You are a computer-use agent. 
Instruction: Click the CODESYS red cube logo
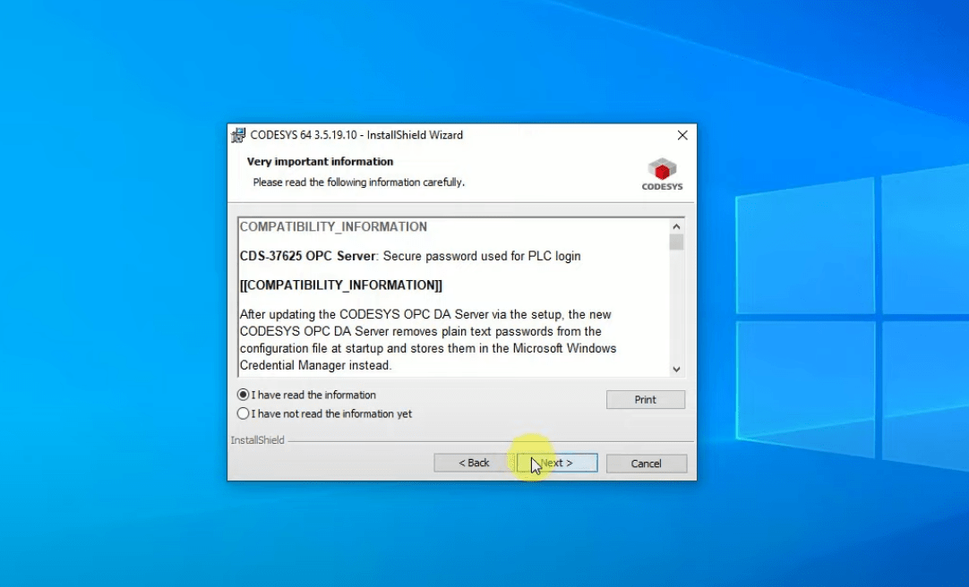[662, 170]
